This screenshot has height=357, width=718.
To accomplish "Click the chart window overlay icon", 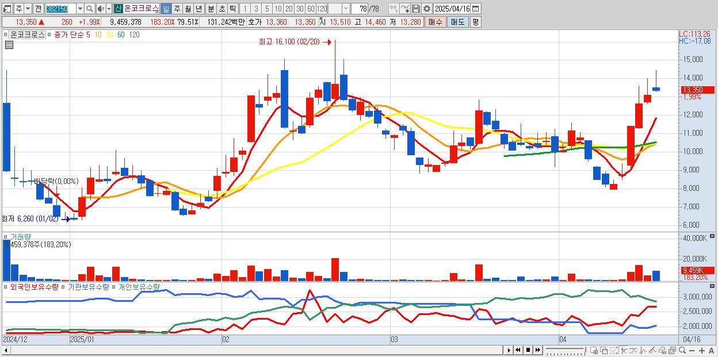I will click(x=672, y=350).
